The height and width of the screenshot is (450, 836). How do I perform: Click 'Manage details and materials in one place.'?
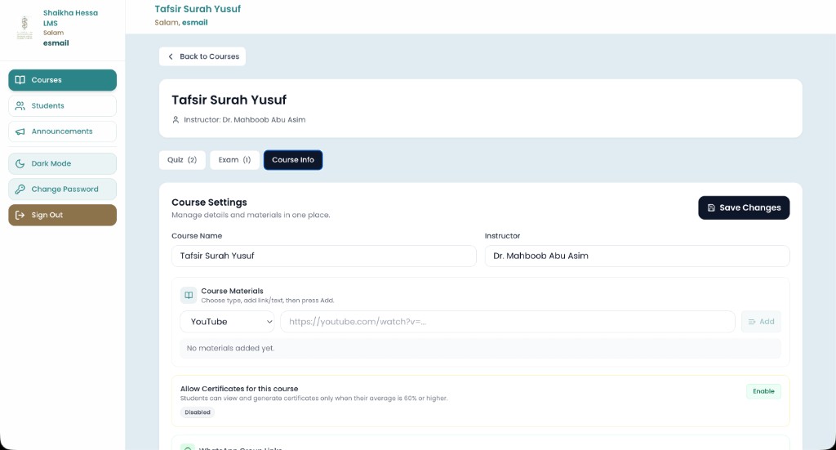tap(251, 216)
